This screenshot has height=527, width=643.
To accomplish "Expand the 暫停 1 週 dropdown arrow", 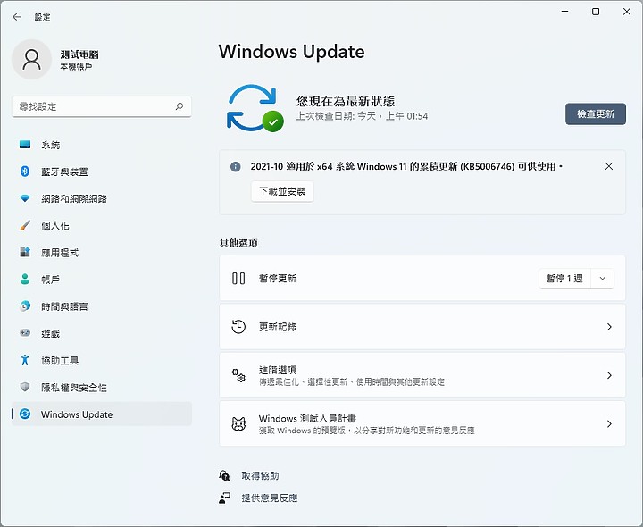I will 603,279.
